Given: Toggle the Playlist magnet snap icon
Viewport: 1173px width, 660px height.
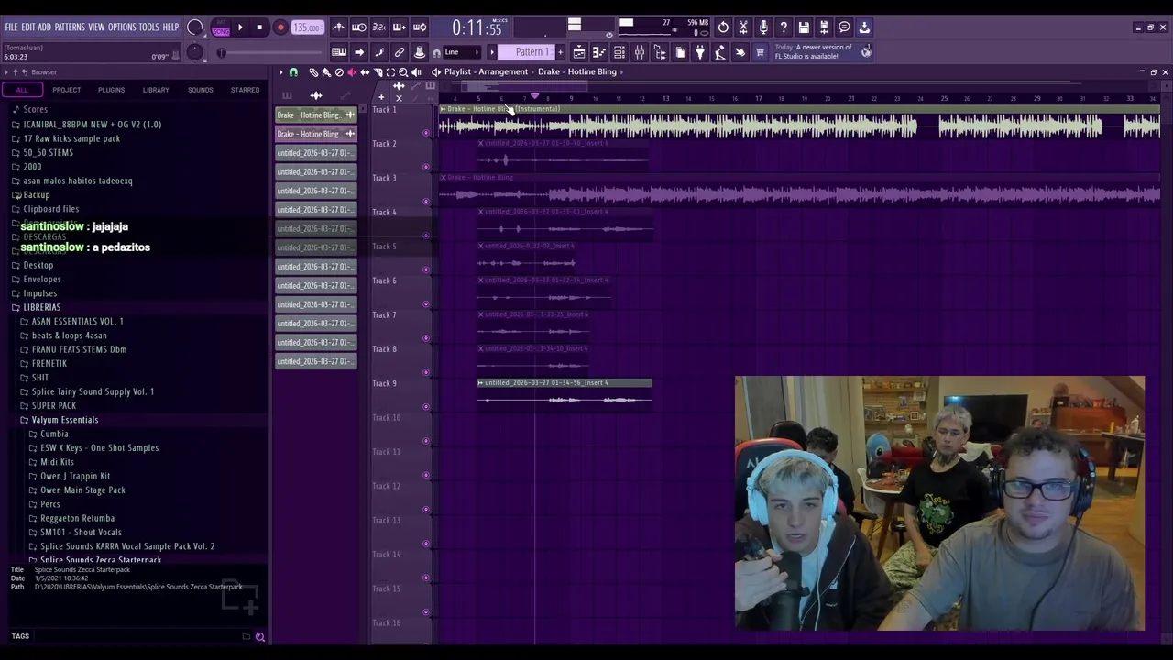Looking at the screenshot, I should (293, 72).
